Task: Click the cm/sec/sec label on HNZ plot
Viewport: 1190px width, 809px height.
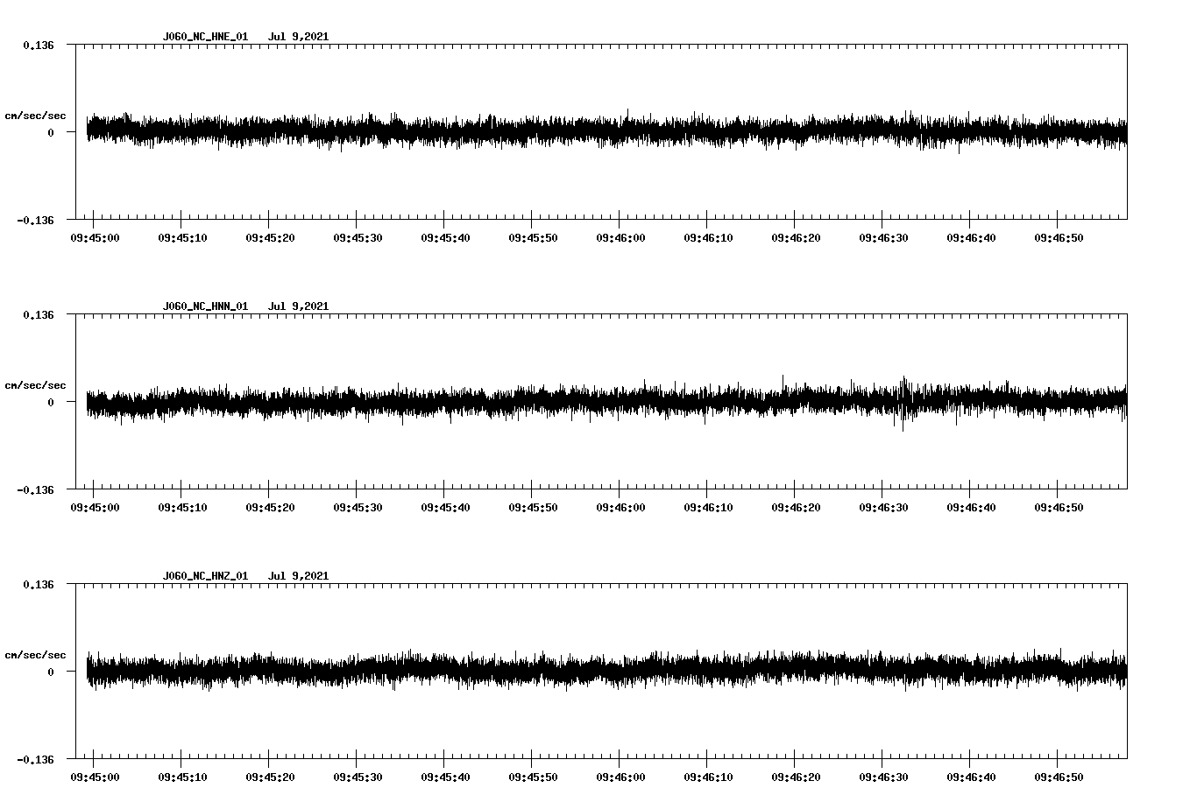Action: (35, 653)
